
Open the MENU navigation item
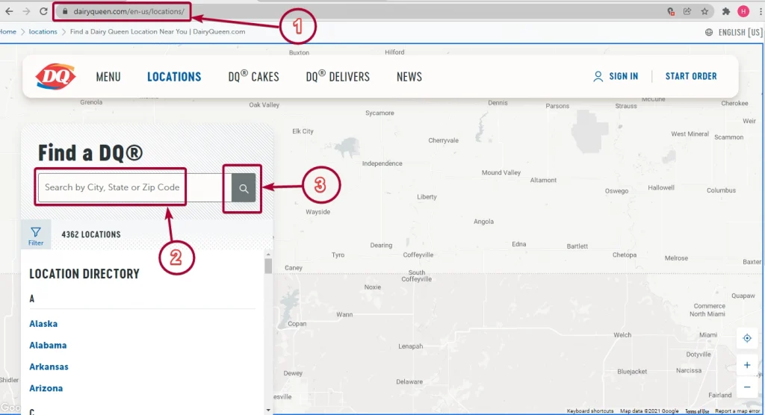point(108,77)
